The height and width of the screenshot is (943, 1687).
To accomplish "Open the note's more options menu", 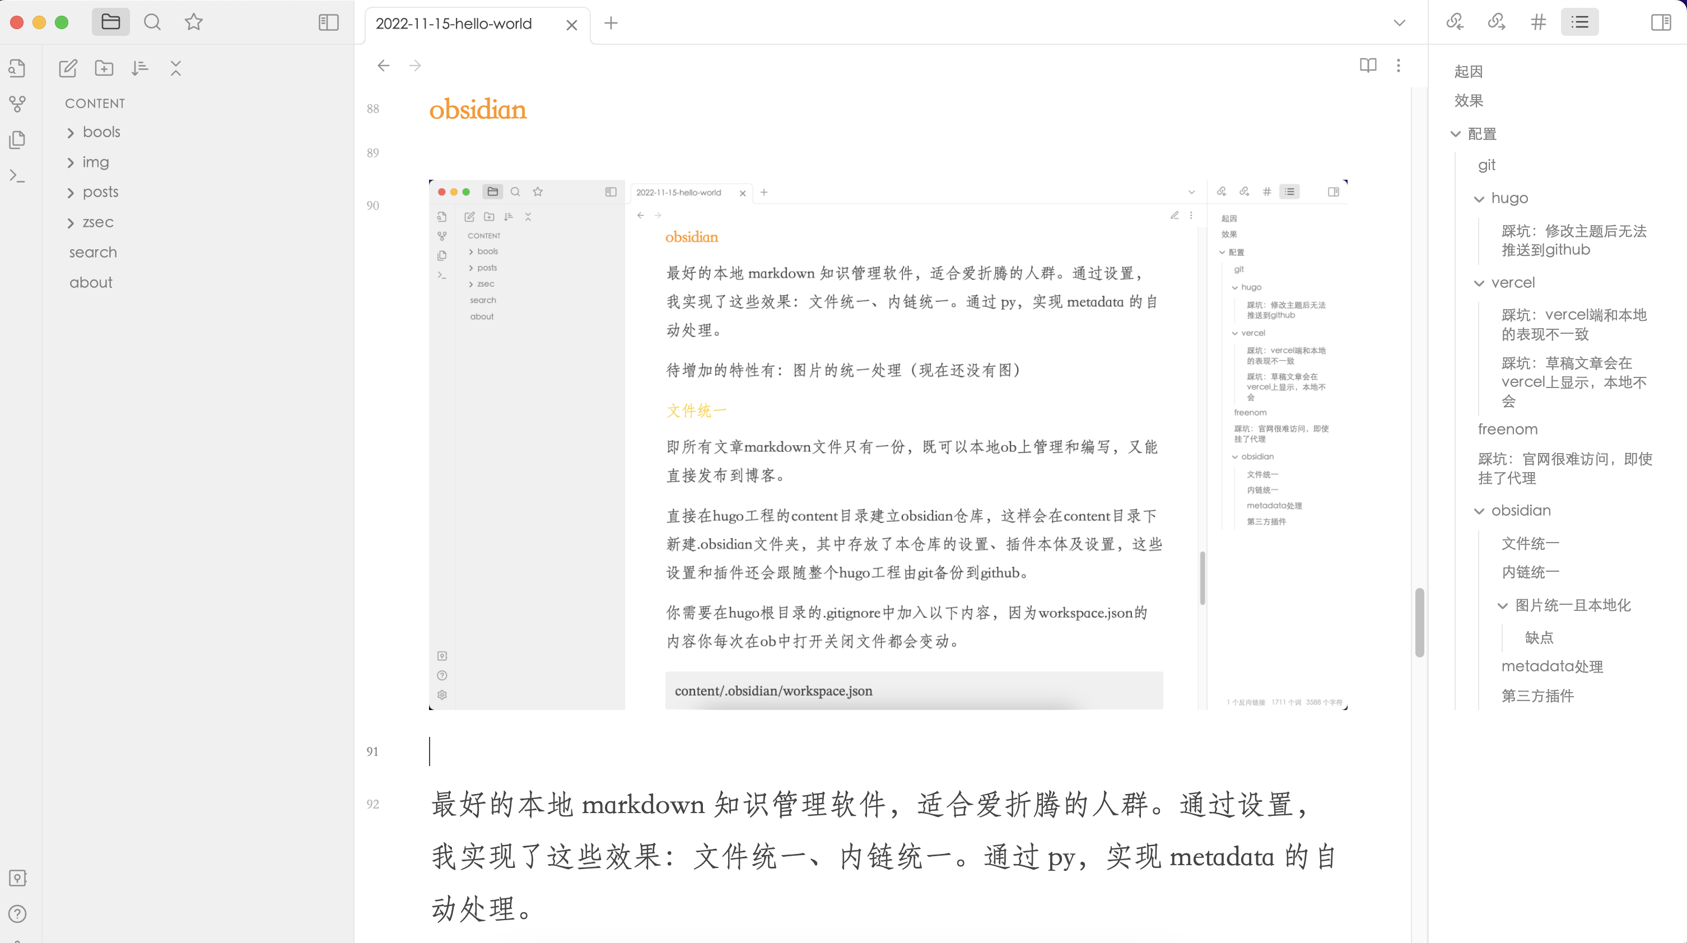I will [1398, 65].
